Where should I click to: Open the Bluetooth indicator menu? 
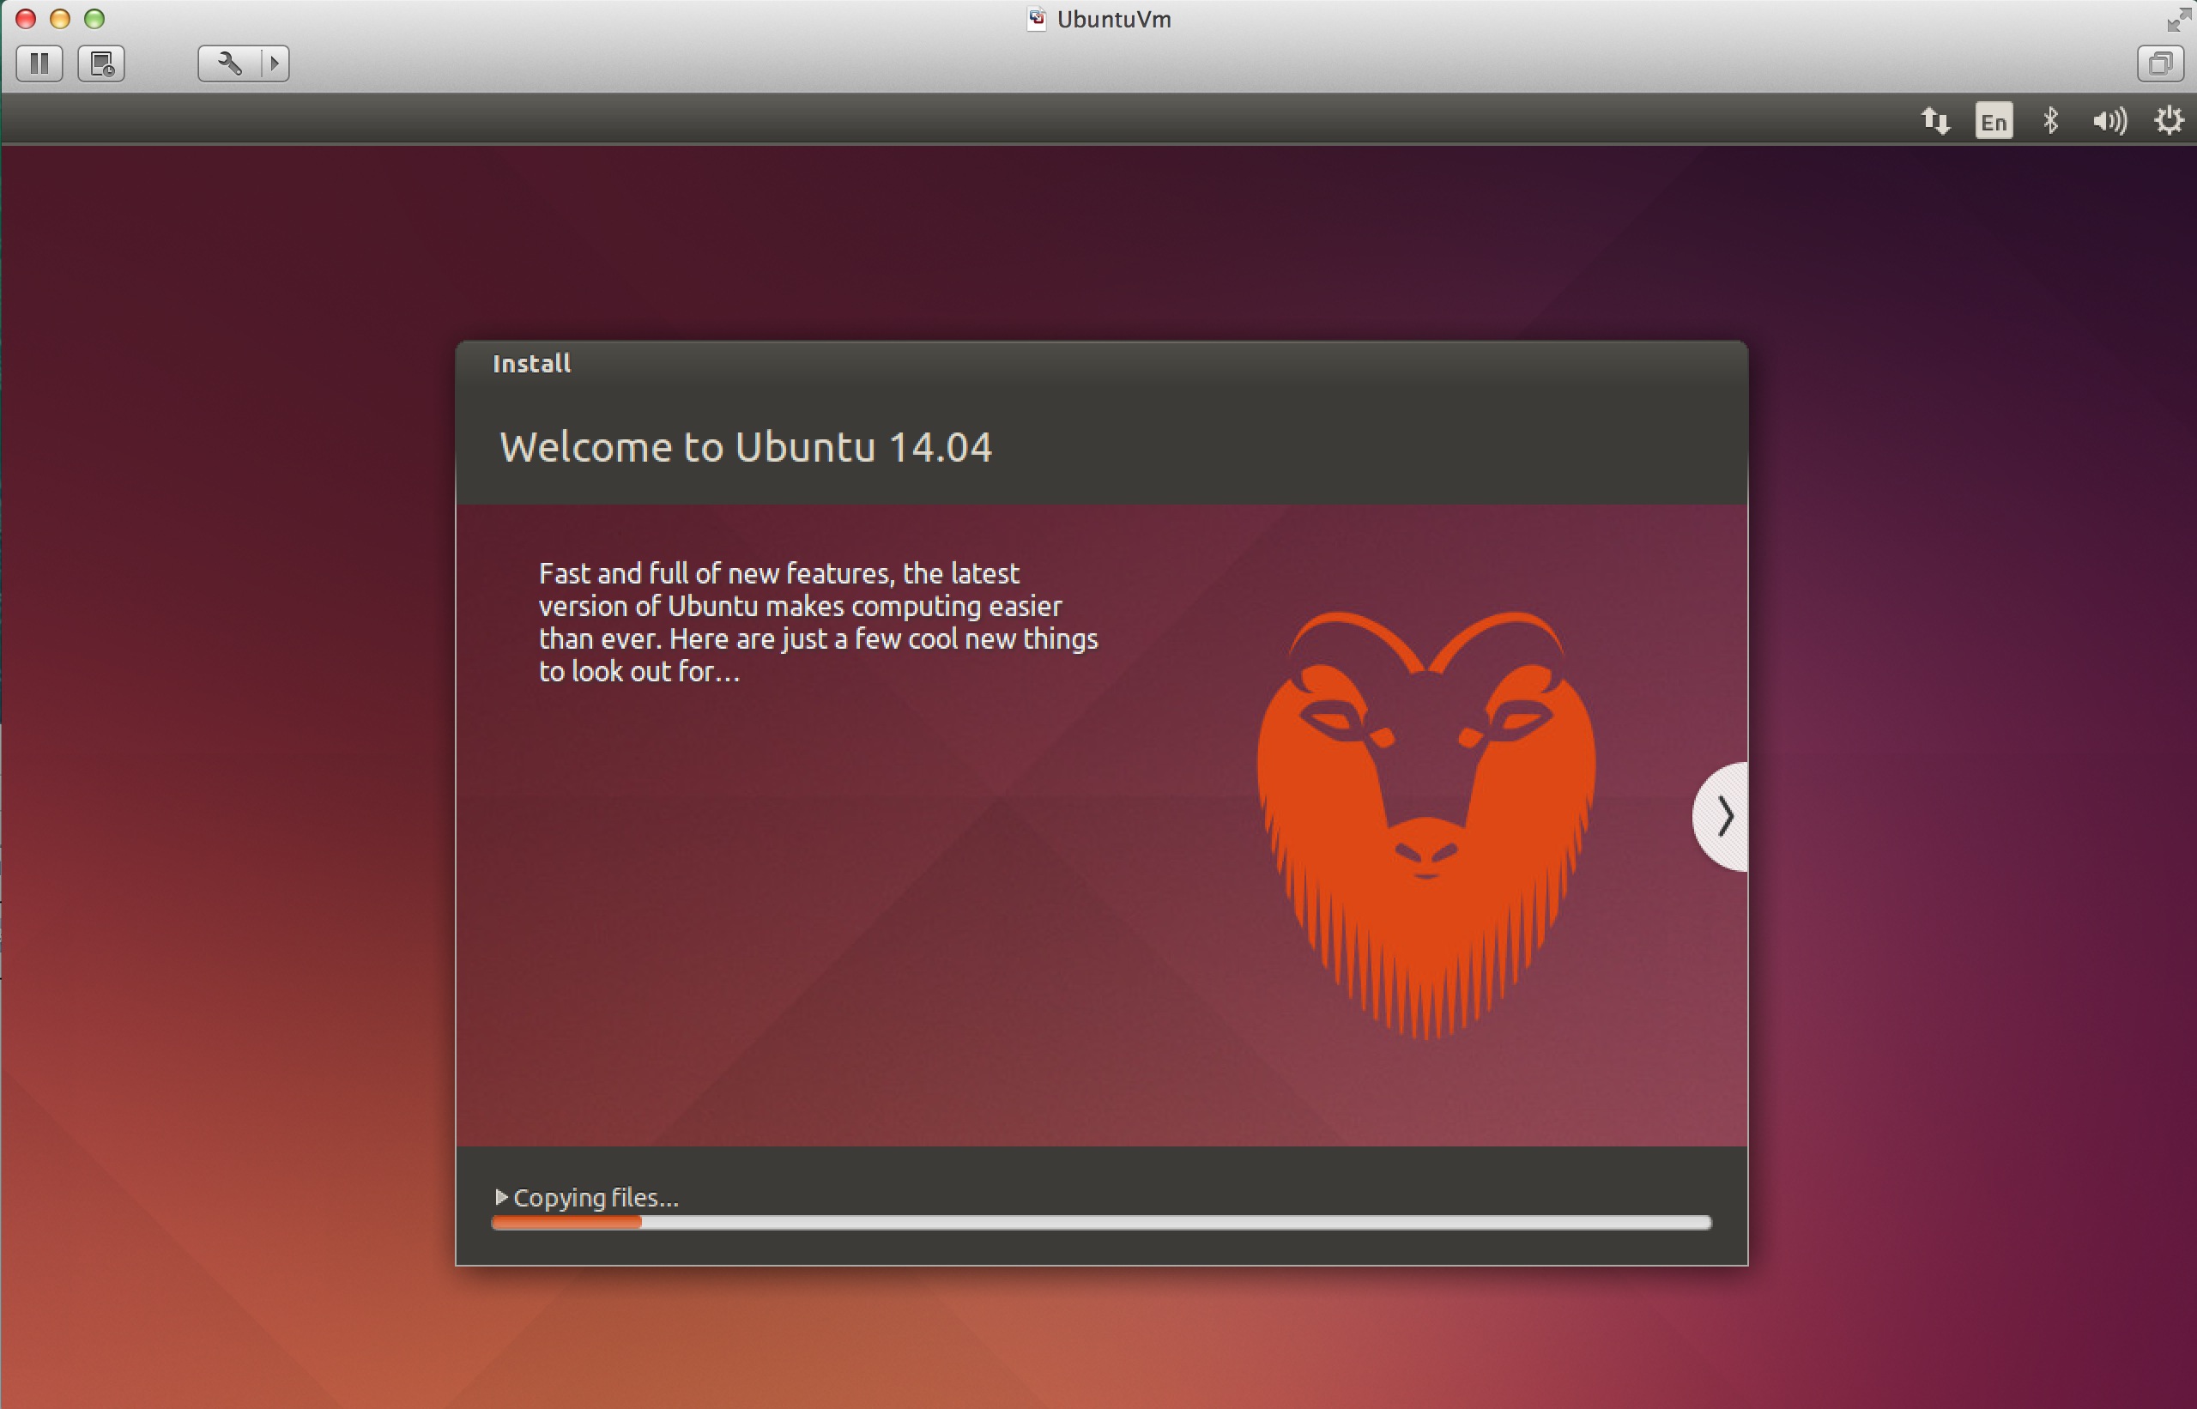2050,121
